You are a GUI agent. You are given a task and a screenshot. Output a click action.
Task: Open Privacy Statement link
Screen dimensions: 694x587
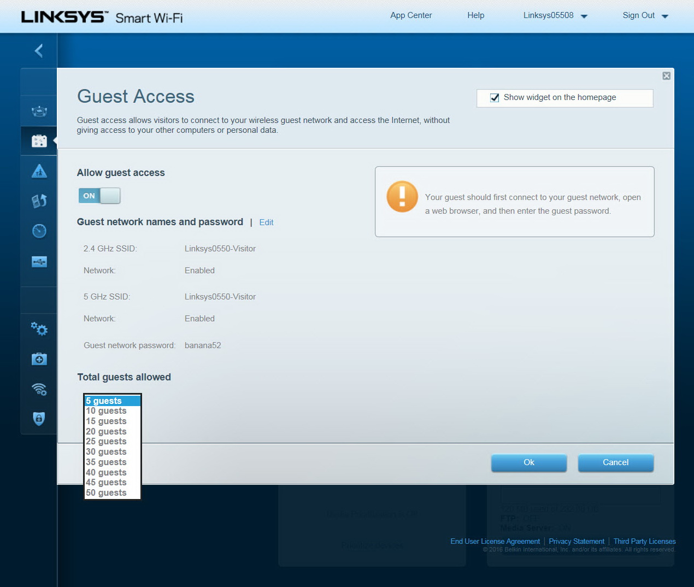click(577, 541)
